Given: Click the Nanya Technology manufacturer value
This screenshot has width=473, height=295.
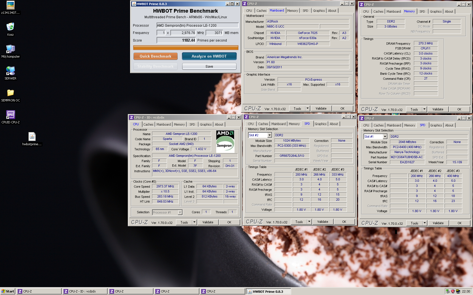Looking at the screenshot, I should coord(407,152).
